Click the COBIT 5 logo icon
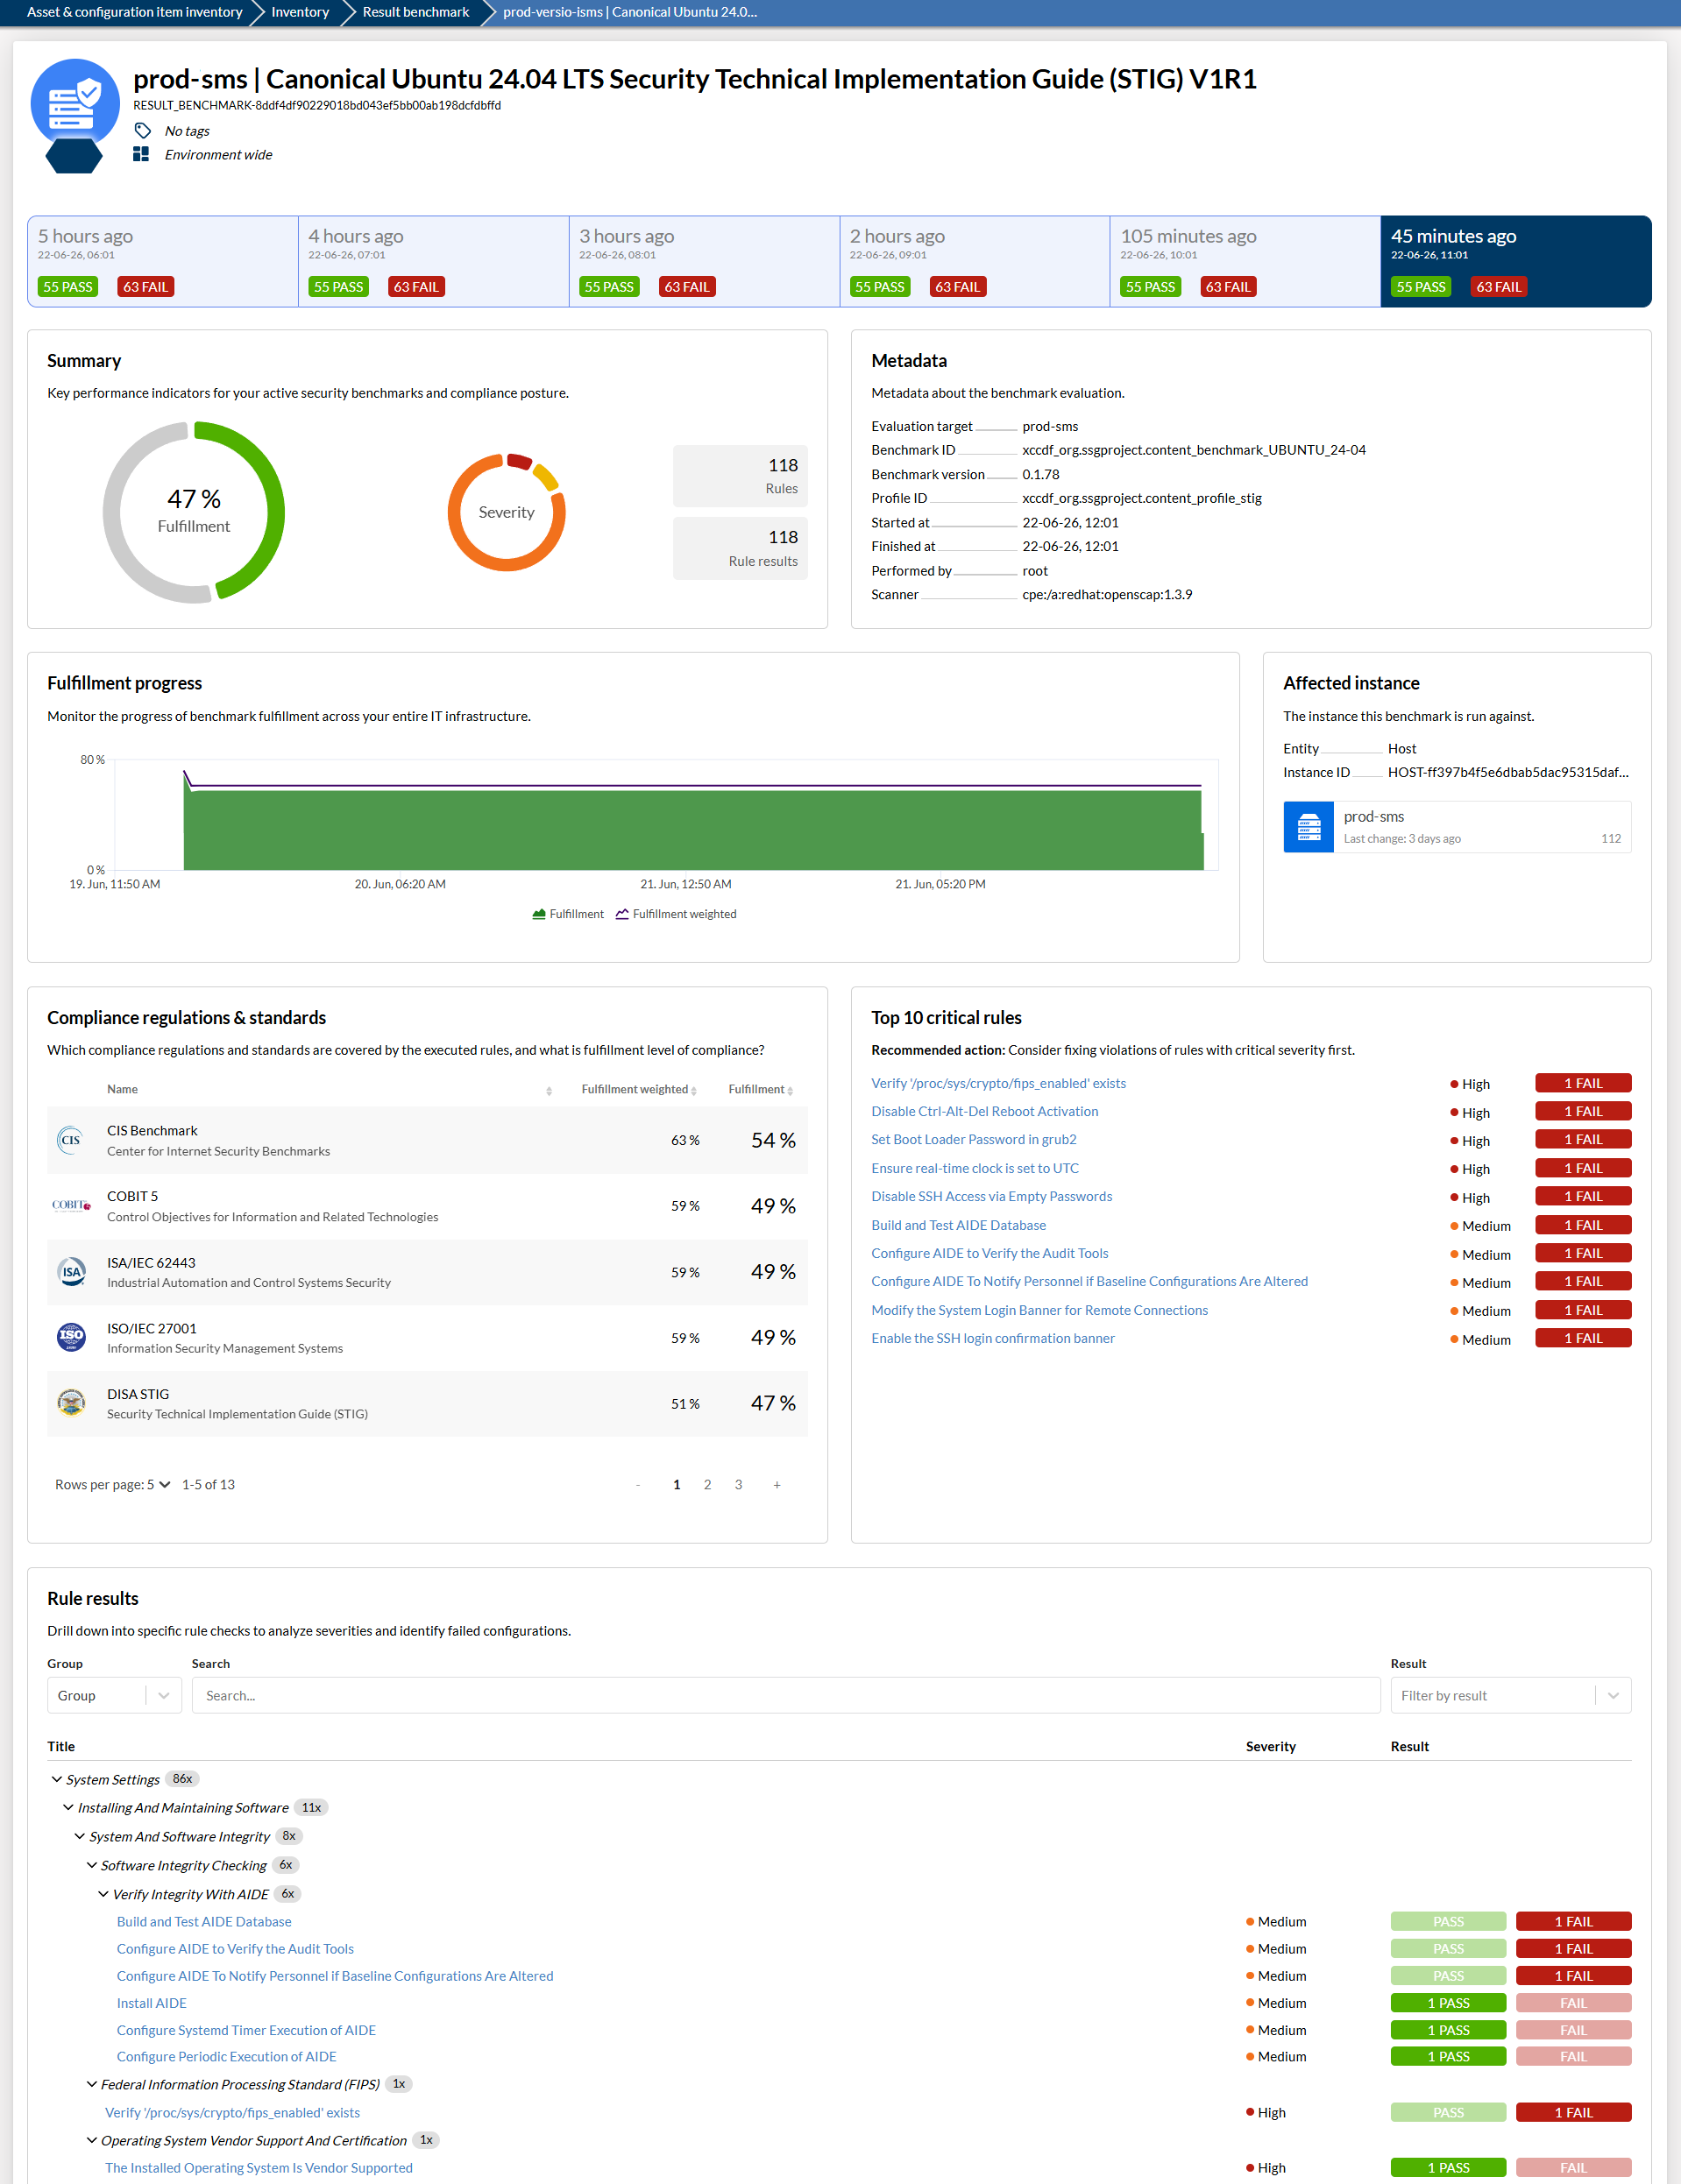 tap(71, 1205)
